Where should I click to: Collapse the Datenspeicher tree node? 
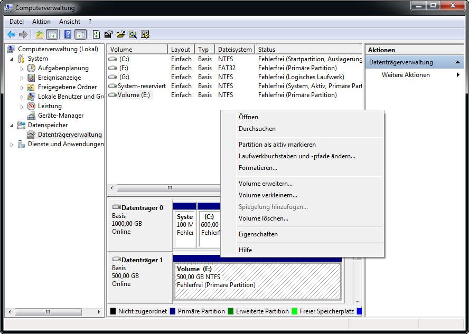(x=12, y=126)
